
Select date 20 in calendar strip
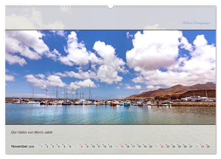pos(151,146)
